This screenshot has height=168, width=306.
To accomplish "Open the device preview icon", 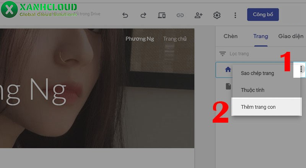I will coord(161,15).
